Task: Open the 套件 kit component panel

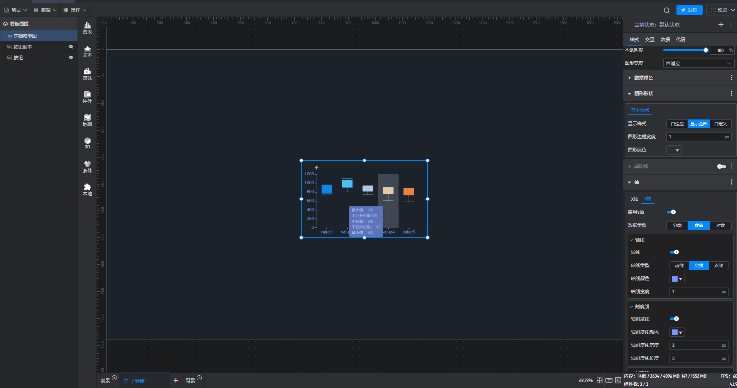Action: pos(87,166)
